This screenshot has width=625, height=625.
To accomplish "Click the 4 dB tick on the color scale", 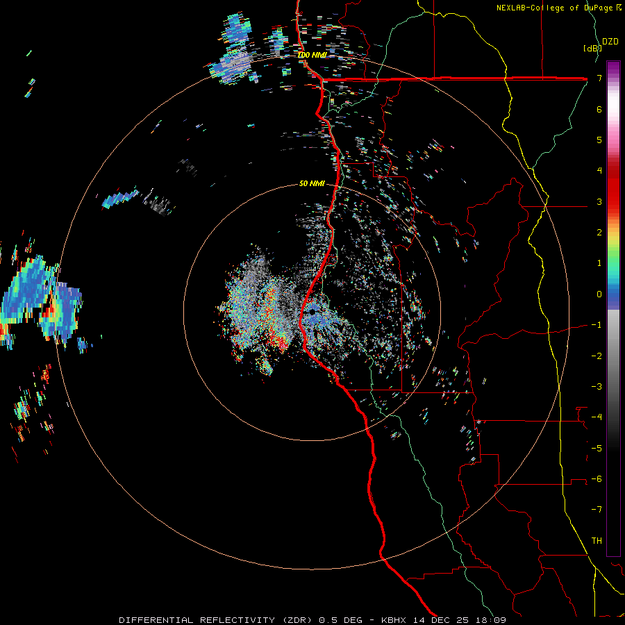I will click(599, 171).
